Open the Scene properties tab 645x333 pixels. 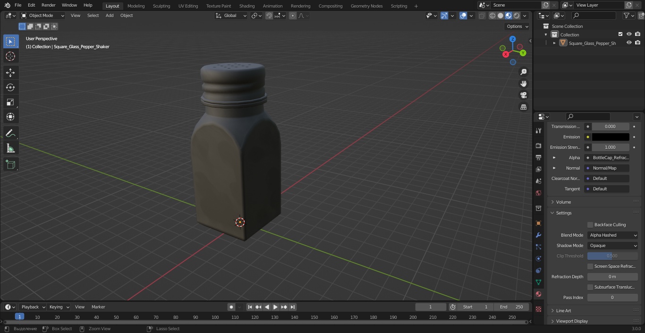coord(538,181)
